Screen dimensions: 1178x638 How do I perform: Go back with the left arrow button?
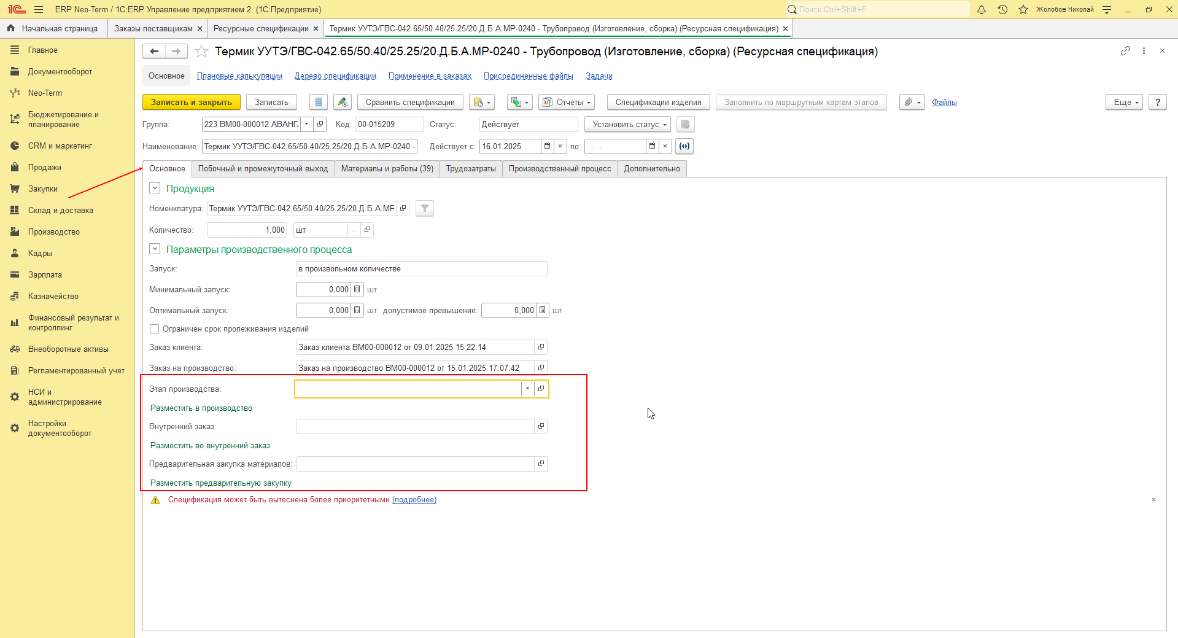[x=154, y=52]
